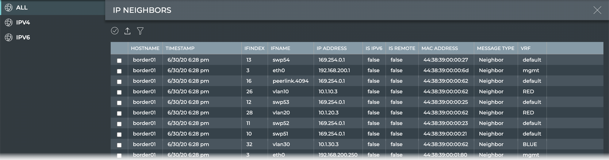The image size is (609, 160).
Task: Sort by the HOSTNAME column header
Action: click(145, 48)
